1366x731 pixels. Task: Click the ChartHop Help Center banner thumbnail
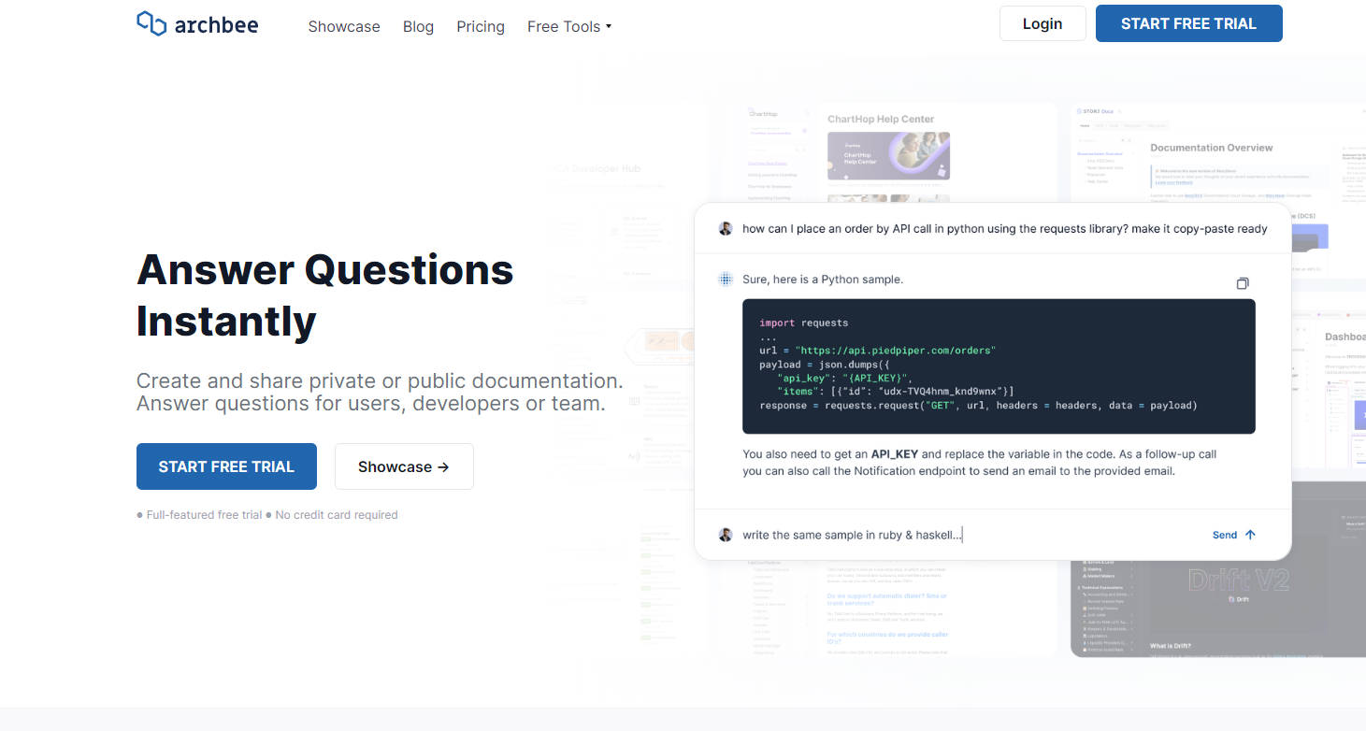tap(888, 155)
